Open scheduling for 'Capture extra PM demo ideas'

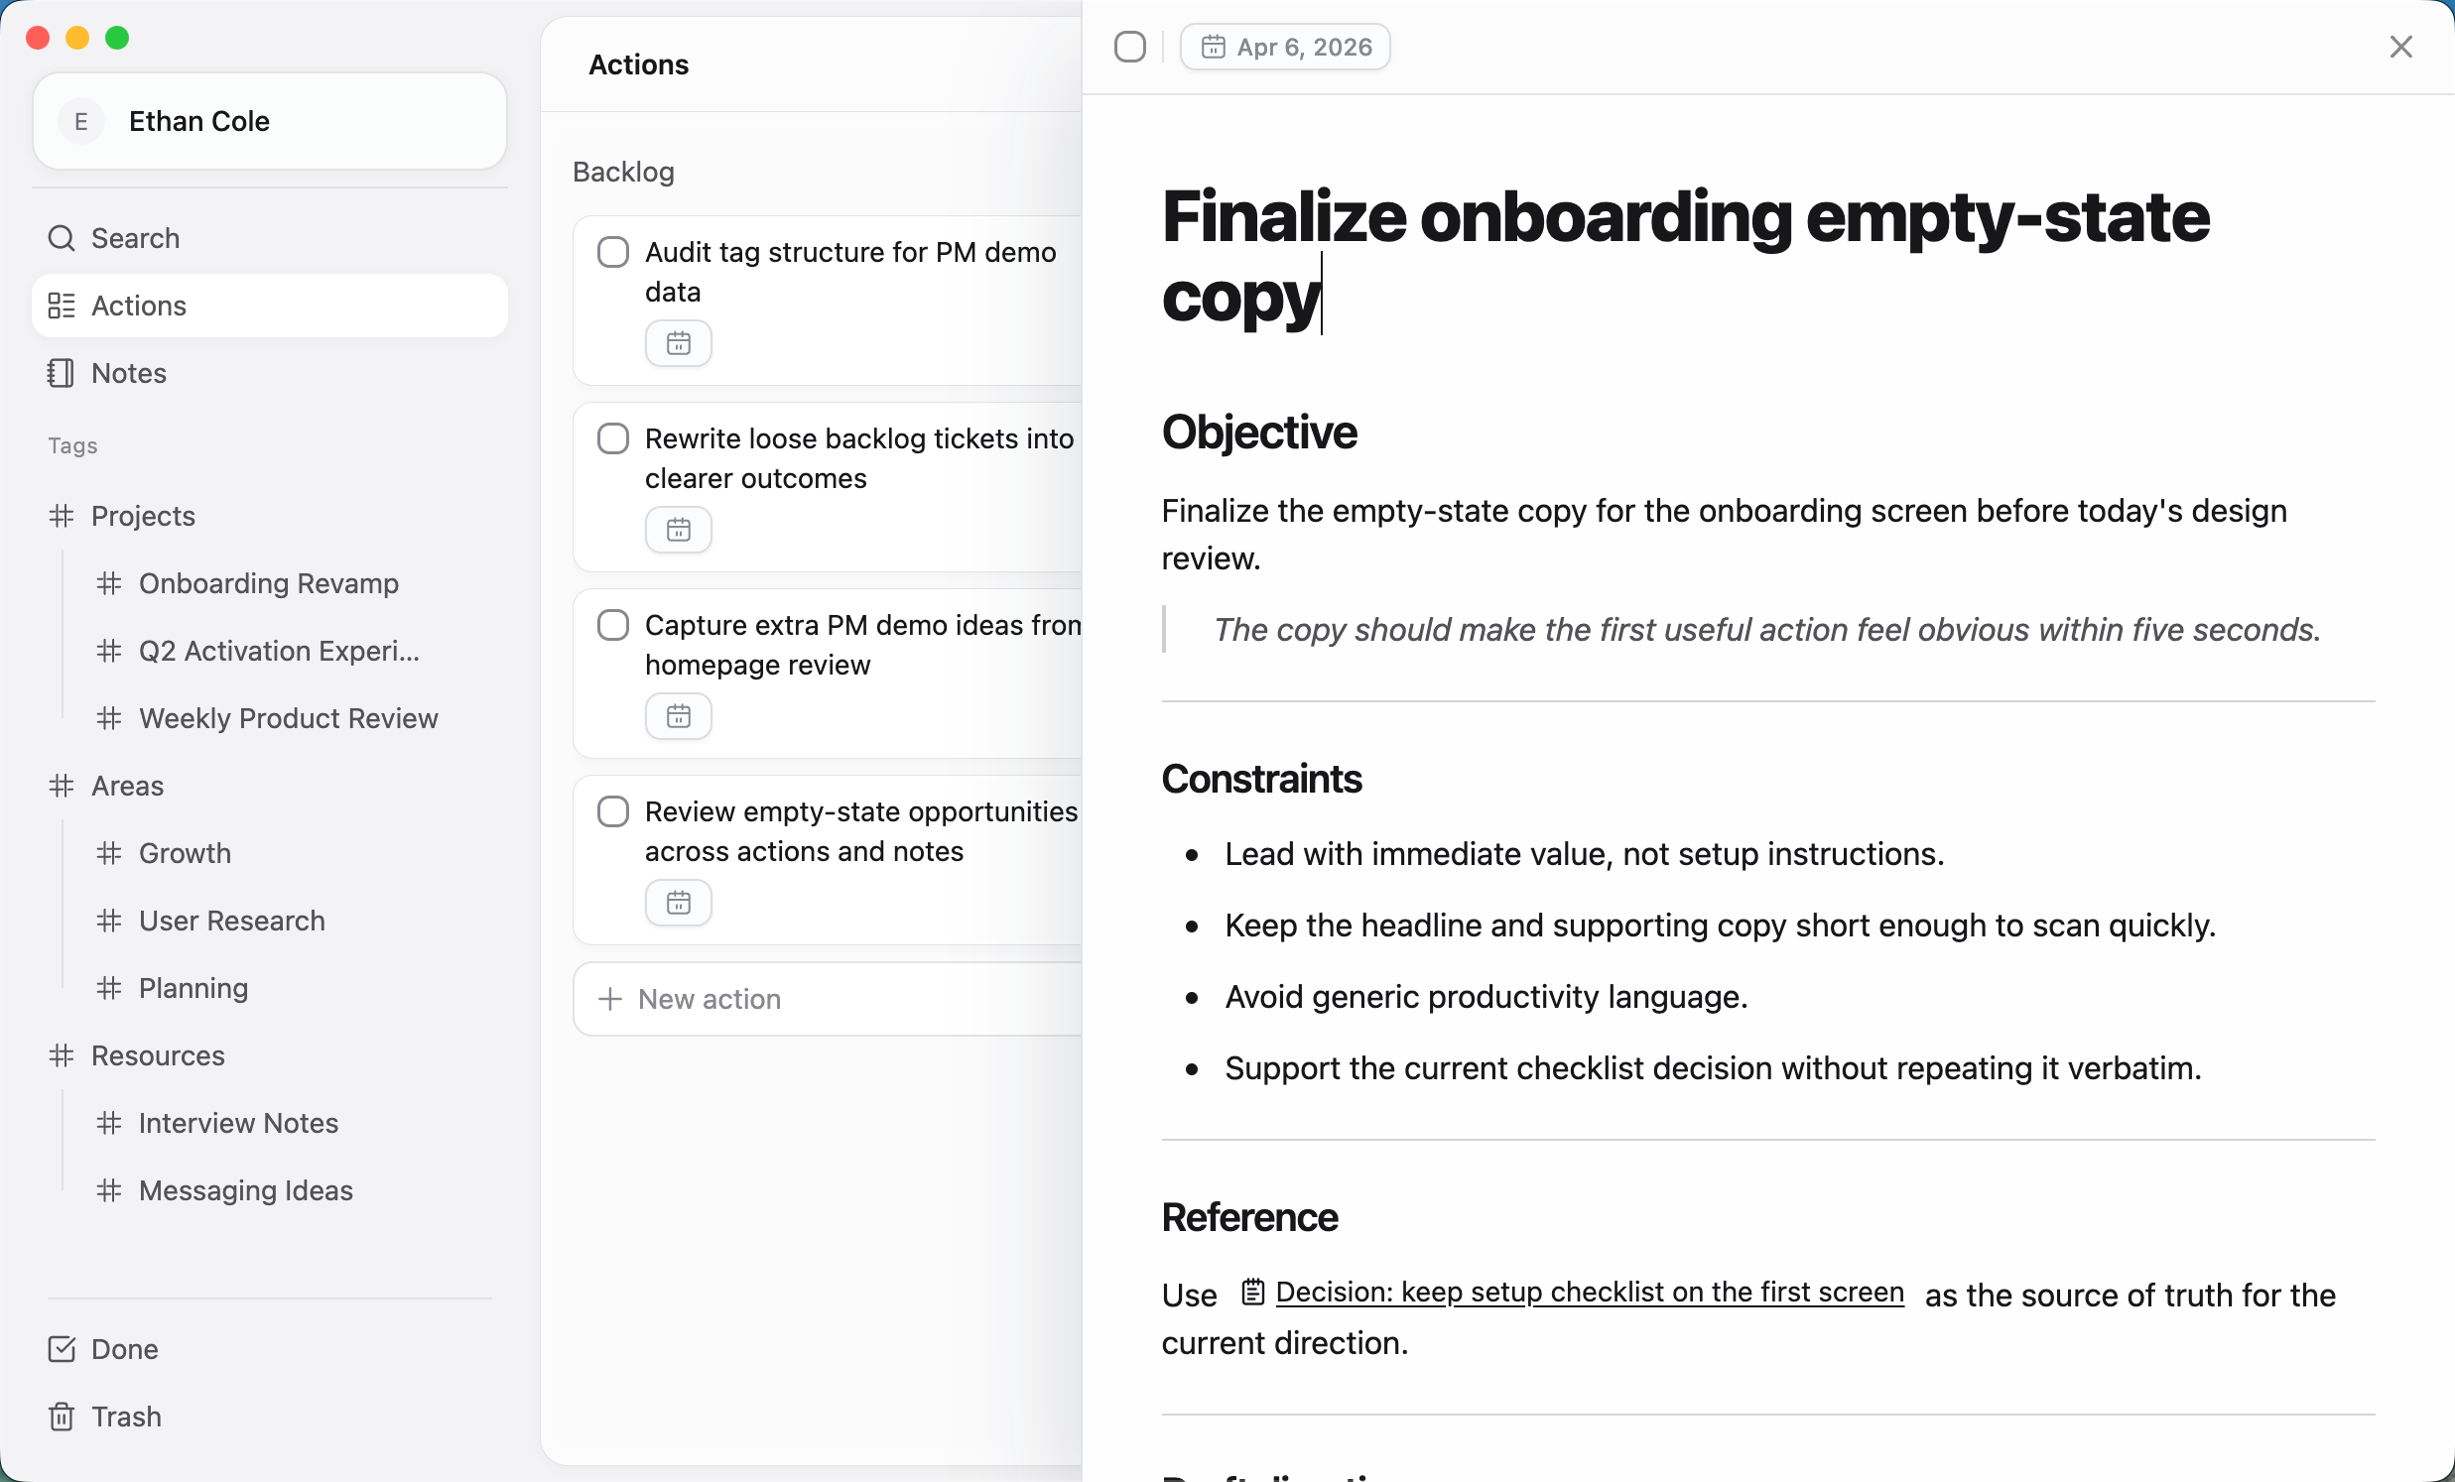[678, 716]
